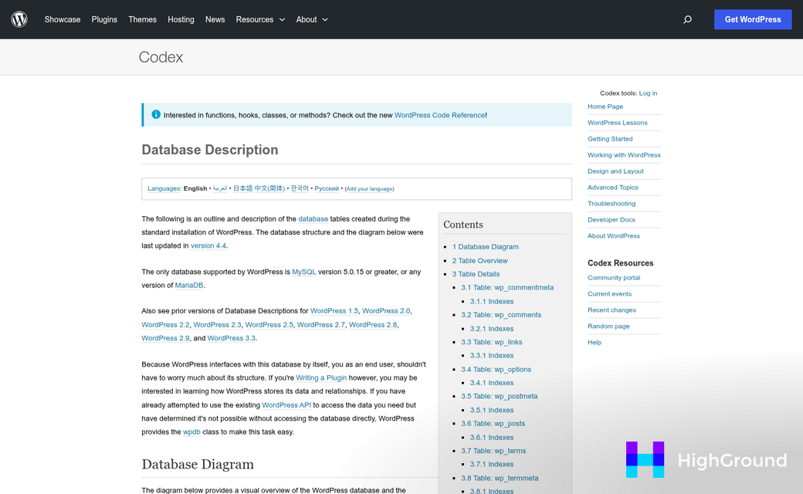The width and height of the screenshot is (803, 494).
Task: Click the WordPress logo icon
Action: click(x=19, y=19)
